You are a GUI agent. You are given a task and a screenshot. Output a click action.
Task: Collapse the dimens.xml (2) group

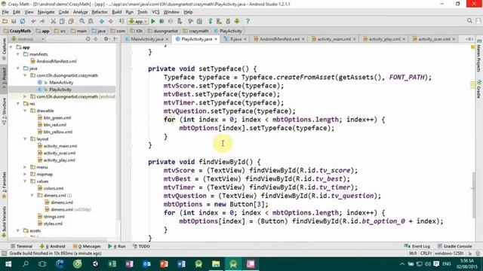(x=32, y=196)
